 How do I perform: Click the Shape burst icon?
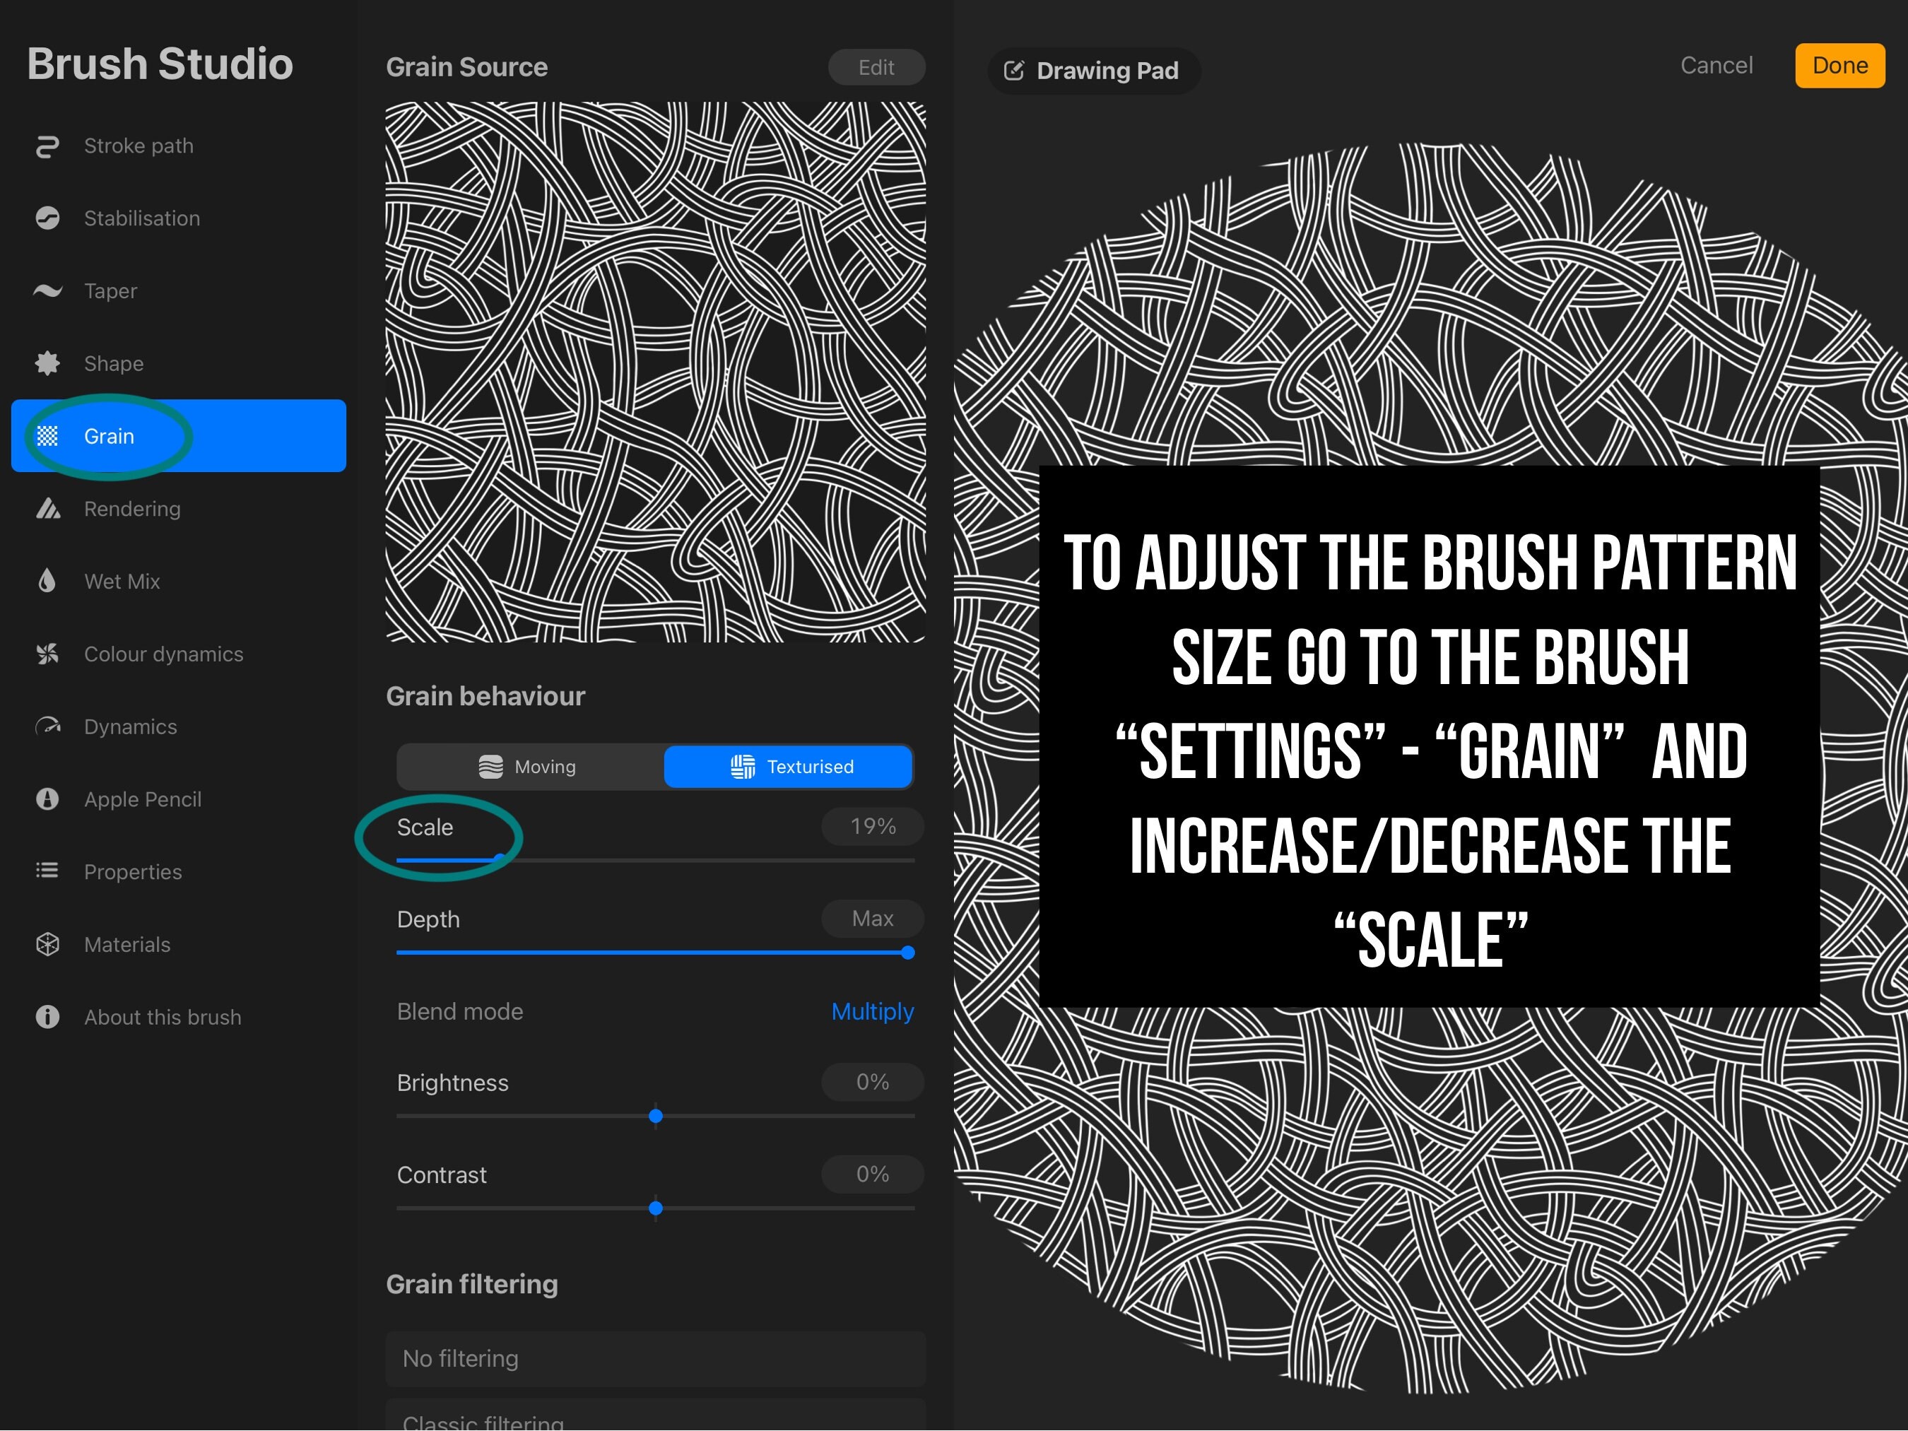(x=47, y=363)
